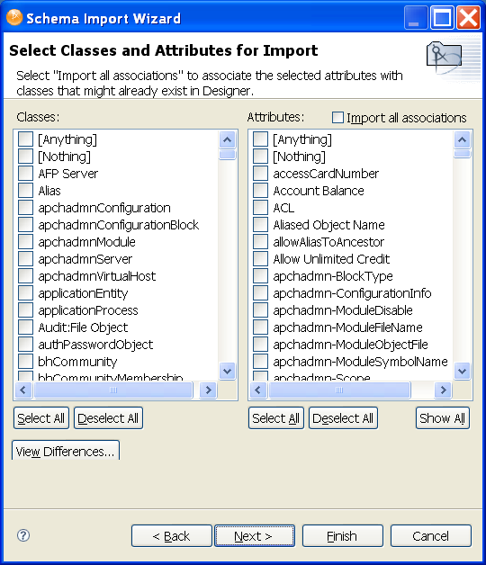Maximize the Schema Import Wizard window

443,17
